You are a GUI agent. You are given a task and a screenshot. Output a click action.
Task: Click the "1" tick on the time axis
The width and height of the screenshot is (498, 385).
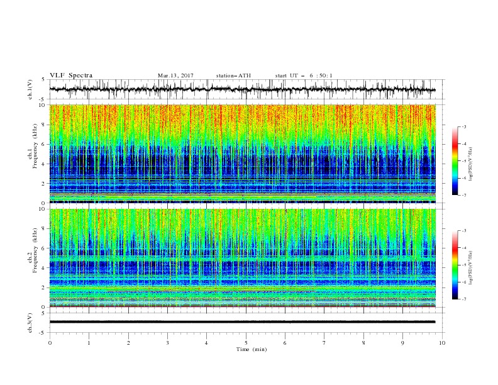89,343
